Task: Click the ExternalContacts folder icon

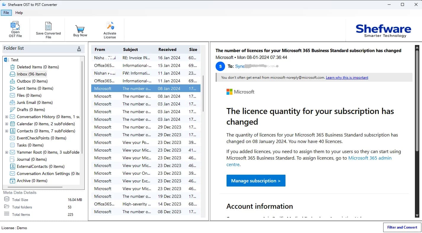Action: point(12,166)
